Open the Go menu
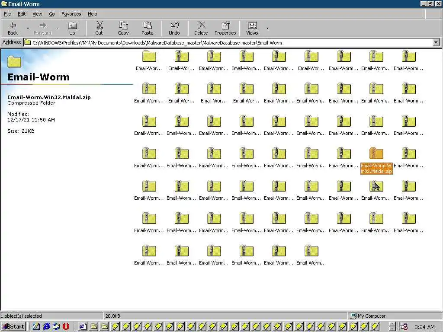Screen dimensions: 443x332 point(52,14)
